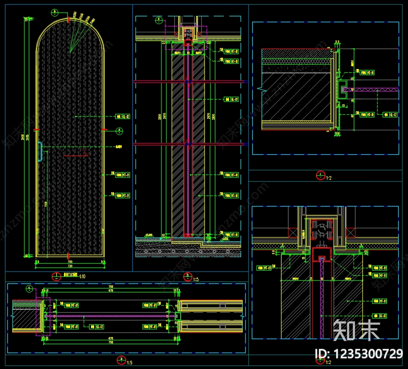Select the "720" overall width dimension
This screenshot has width=408, height=369.
point(70,266)
